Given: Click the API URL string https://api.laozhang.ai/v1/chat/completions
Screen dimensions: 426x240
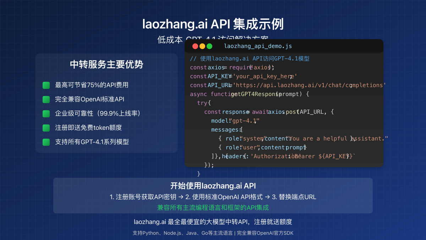Looking at the screenshot, I should [x=309, y=85].
